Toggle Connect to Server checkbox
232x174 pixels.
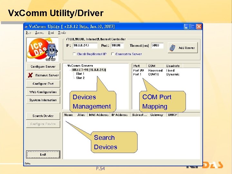pos(112,54)
